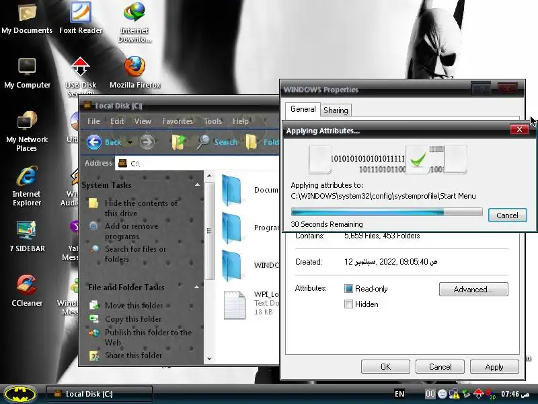Click the Search magnifier in explorer toolbar
The image size is (538, 404).
(x=203, y=142)
